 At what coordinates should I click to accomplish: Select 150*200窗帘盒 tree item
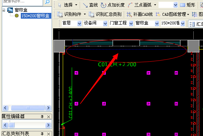(x=36, y=16)
